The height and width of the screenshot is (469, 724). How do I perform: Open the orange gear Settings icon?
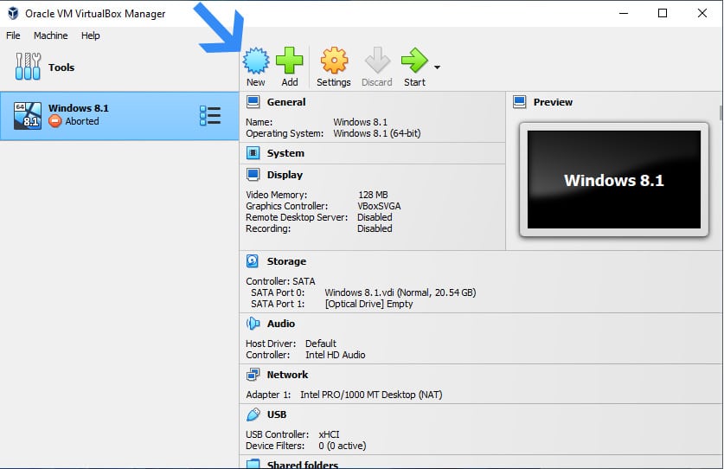point(334,61)
